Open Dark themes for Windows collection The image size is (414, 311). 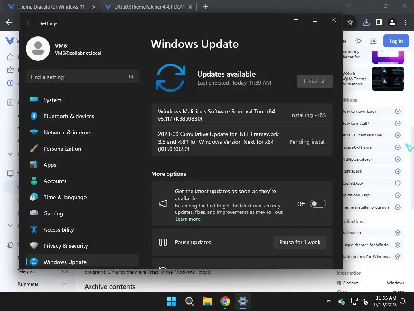(x=373, y=256)
